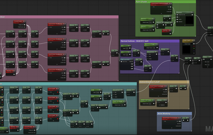Expand the CustomStencil SceneTexture node's bottom chevron

pos(172,128)
